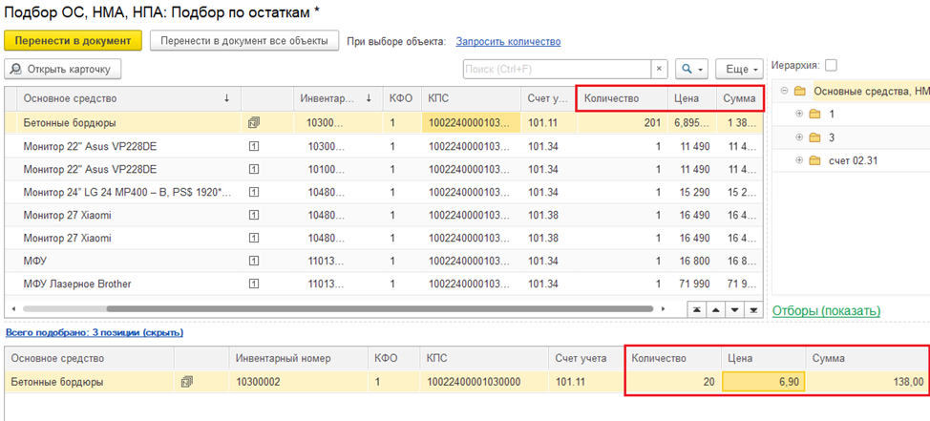This screenshot has height=421, width=930.
Task: Click the КПС value 10022400001030000
Action: coord(474,383)
